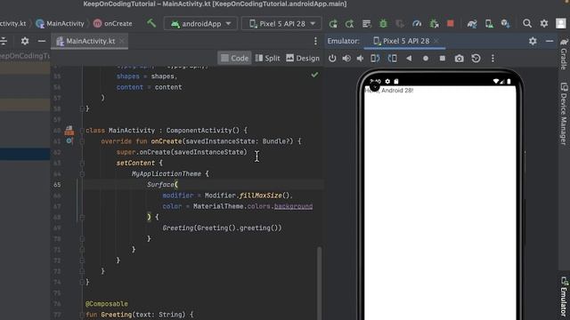Open the Pixel 5 API 28 device dropdown

tap(281, 24)
